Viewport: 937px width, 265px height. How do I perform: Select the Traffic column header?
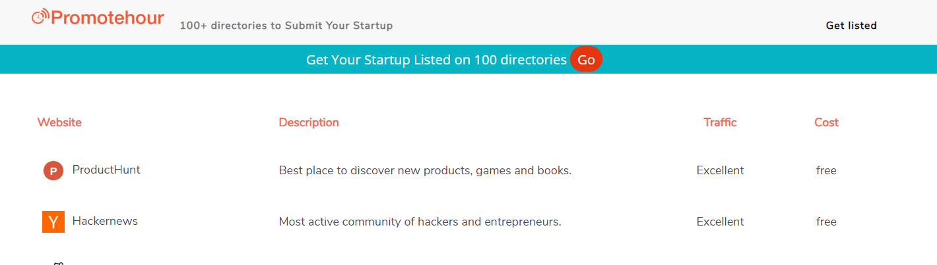click(720, 122)
